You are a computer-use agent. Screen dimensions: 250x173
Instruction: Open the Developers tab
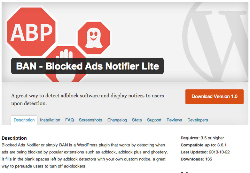click(x=198, y=120)
